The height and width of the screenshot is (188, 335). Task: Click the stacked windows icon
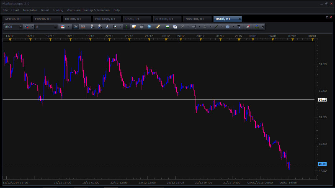(175, 27)
